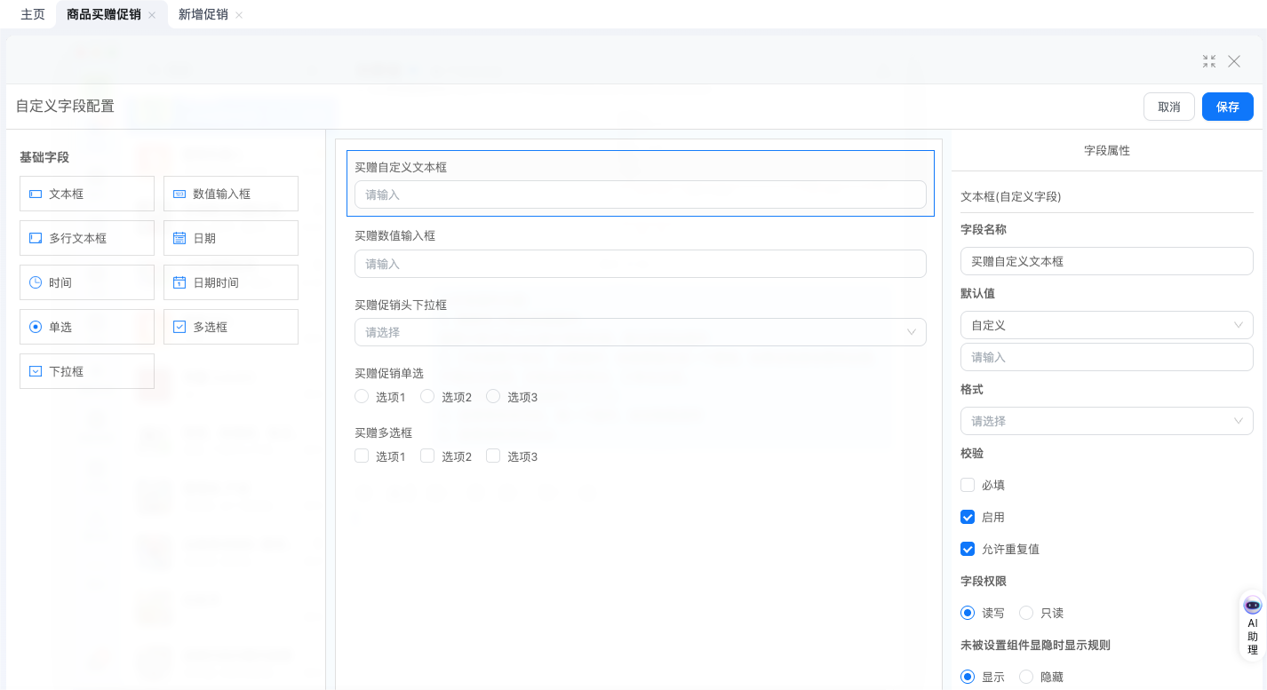Open the 买赠促销头下拉框 dropdown
Image resolution: width=1267 pixels, height=690 pixels.
point(640,332)
